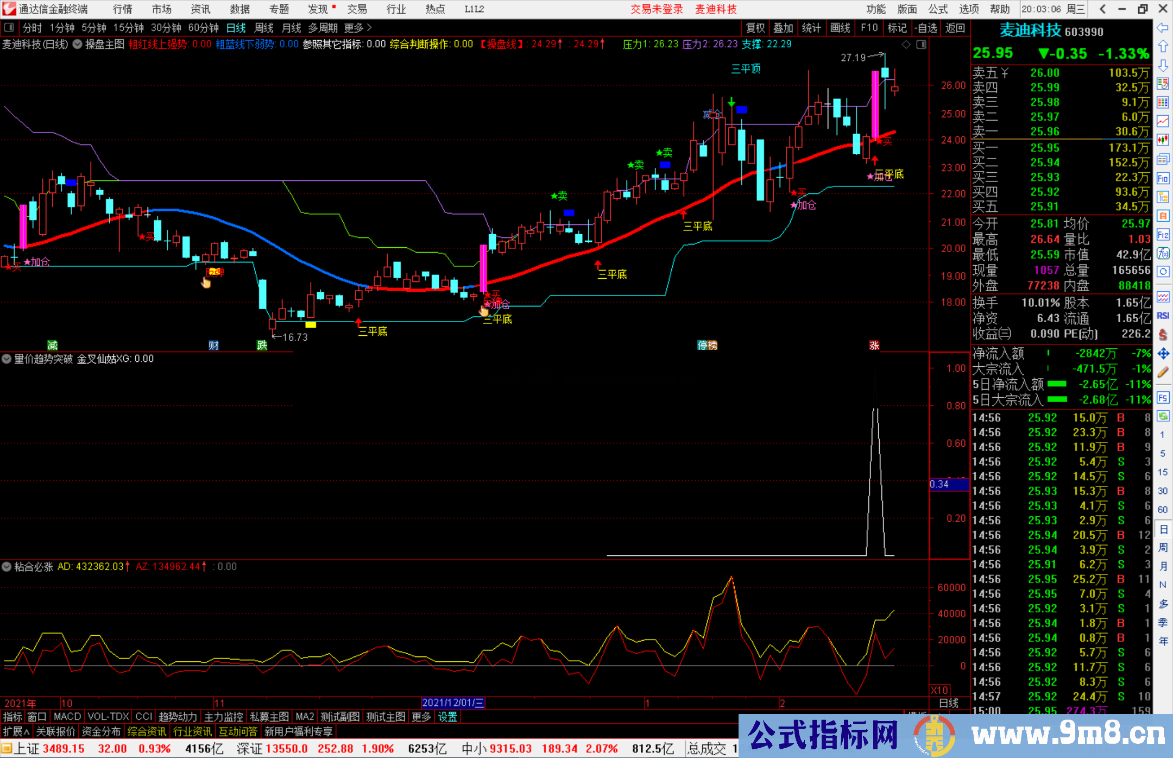Click the 复权 button above the chart
This screenshot has height=758, width=1173.
click(755, 28)
